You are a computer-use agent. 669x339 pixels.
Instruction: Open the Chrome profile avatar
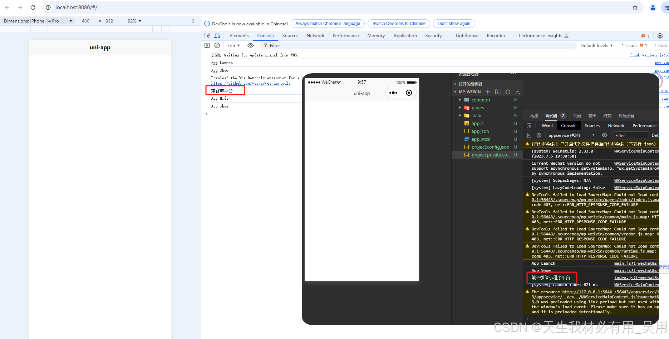(x=653, y=8)
